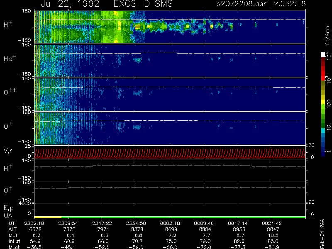
Task: Click the InLat value '54.9'
Action: tap(35, 241)
